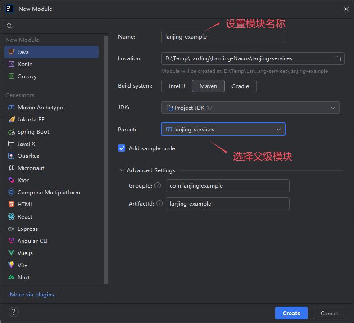
Task: Pick the Quarkus generator icon
Action: (11, 156)
